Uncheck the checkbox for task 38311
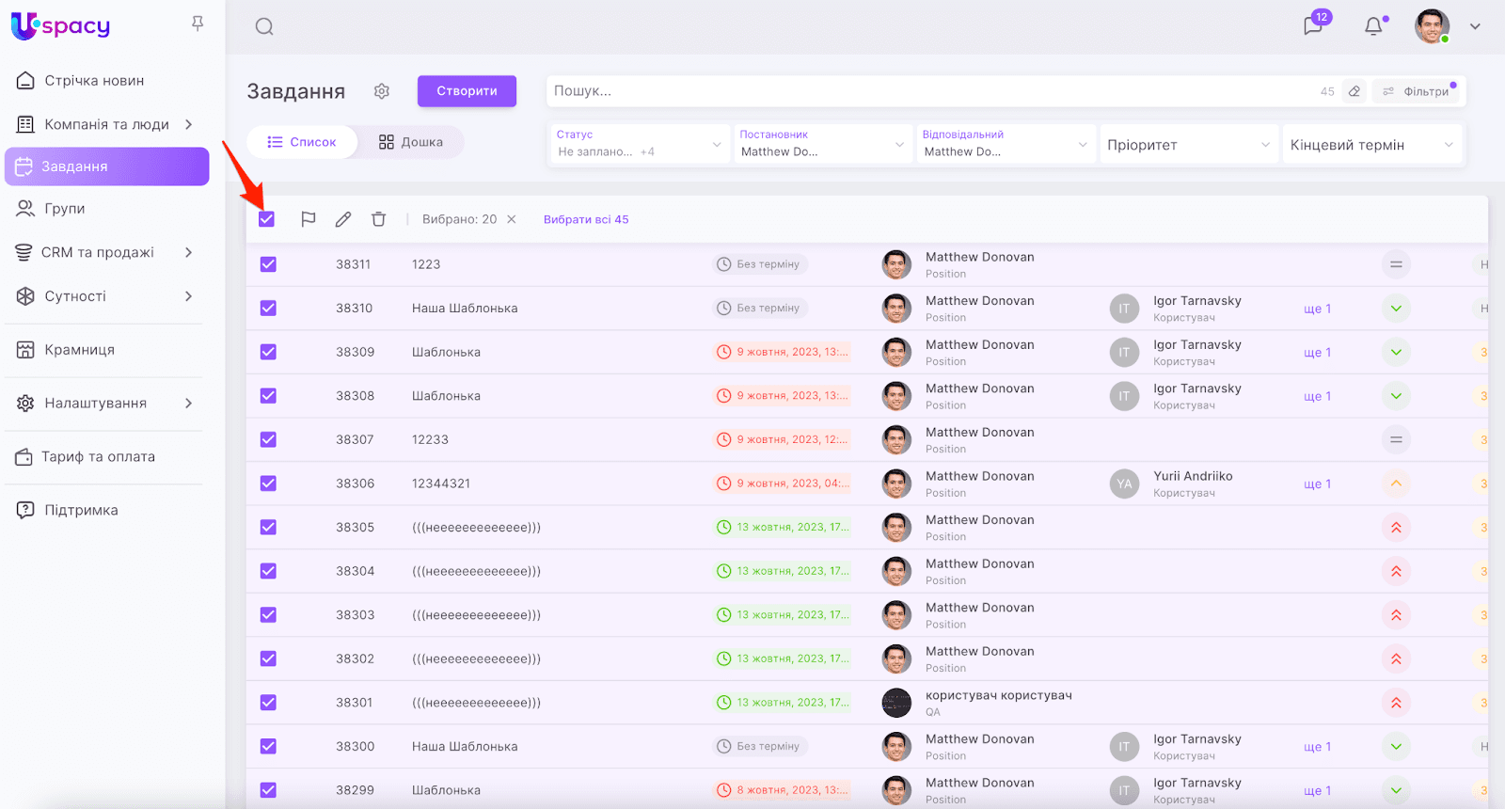 pos(268,264)
